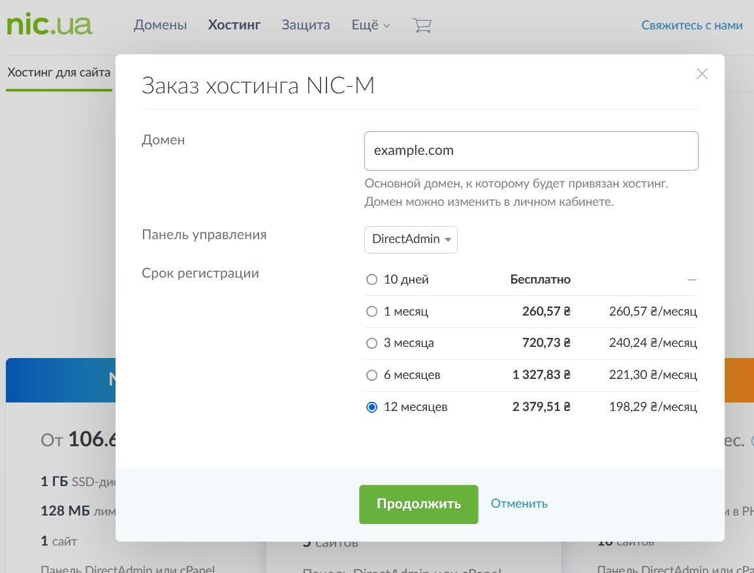The image size is (754, 573).
Task: Click the Свяжитесь с нами link
Action: pos(692,25)
